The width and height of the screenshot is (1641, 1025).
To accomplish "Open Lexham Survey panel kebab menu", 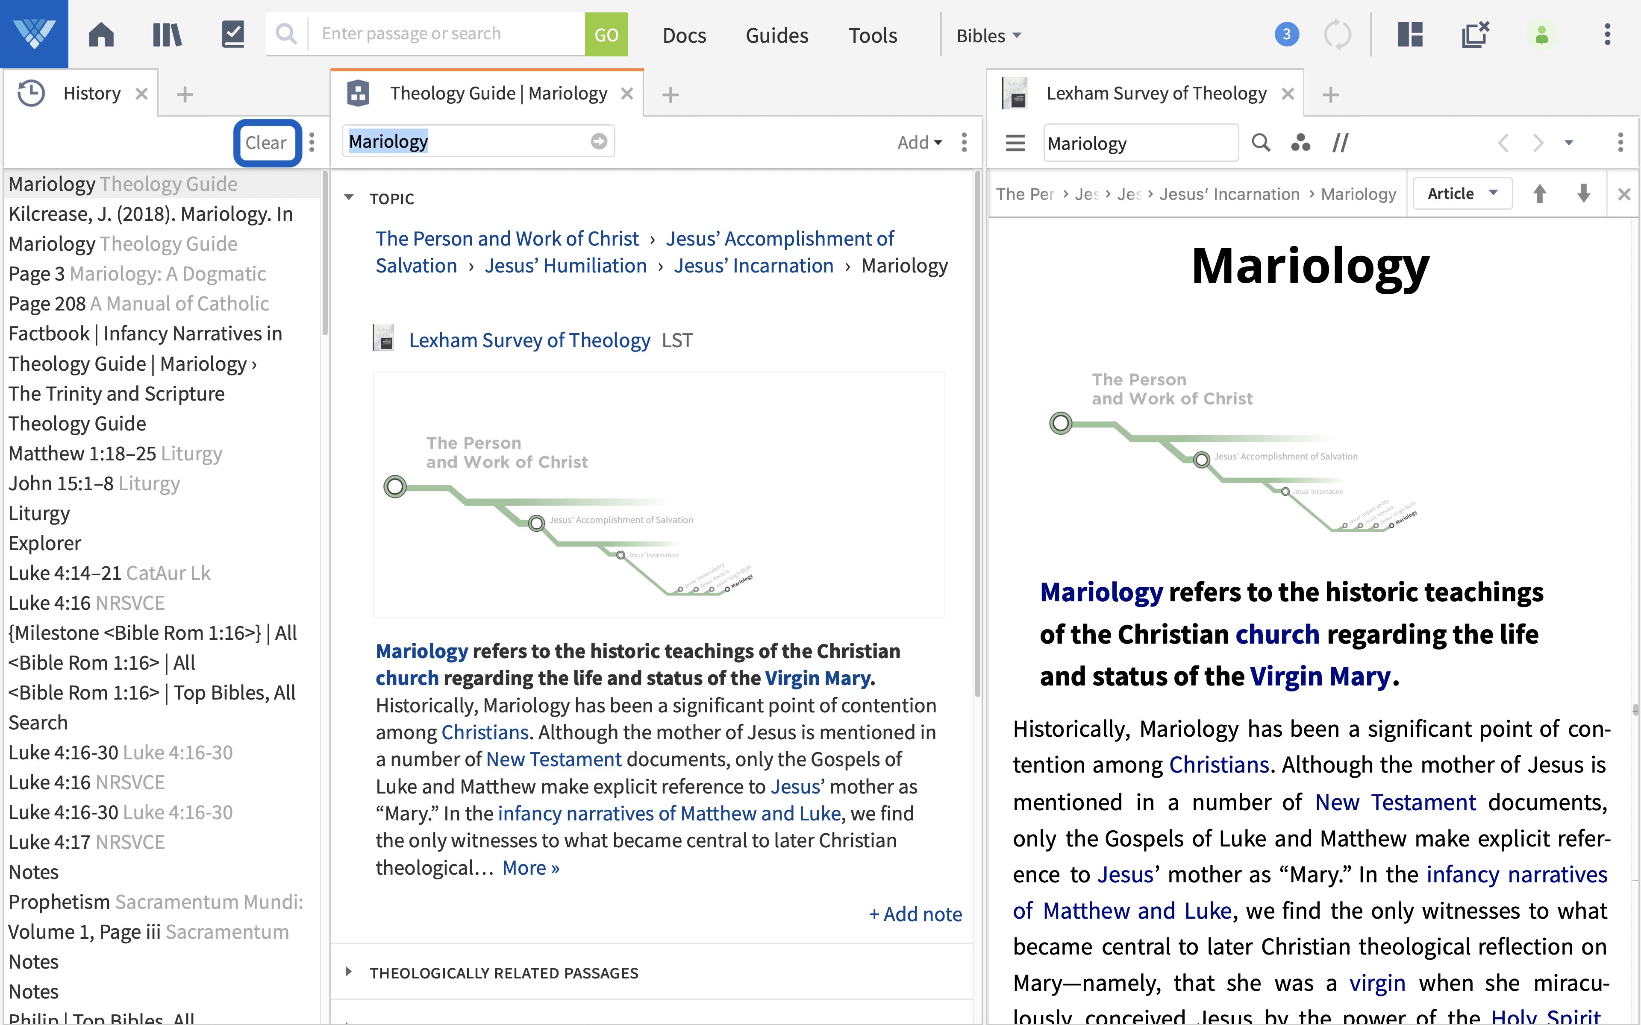I will point(1620,142).
